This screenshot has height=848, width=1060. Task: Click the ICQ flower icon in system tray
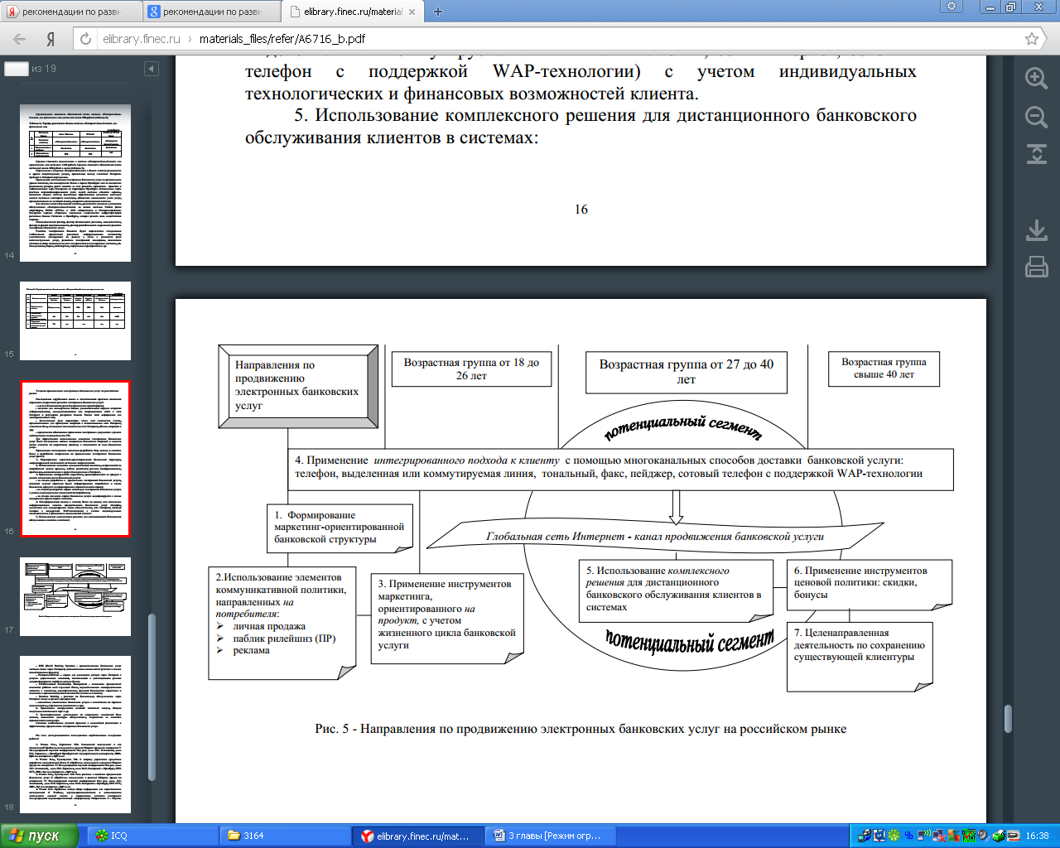894,836
